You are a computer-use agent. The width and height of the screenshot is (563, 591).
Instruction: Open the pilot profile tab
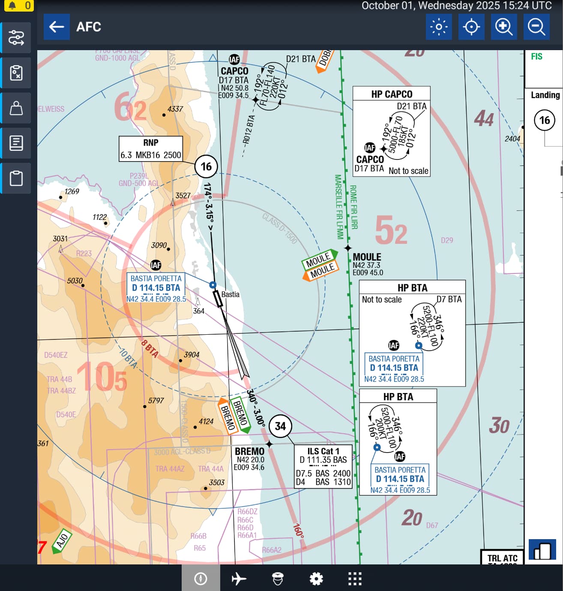pos(278,579)
